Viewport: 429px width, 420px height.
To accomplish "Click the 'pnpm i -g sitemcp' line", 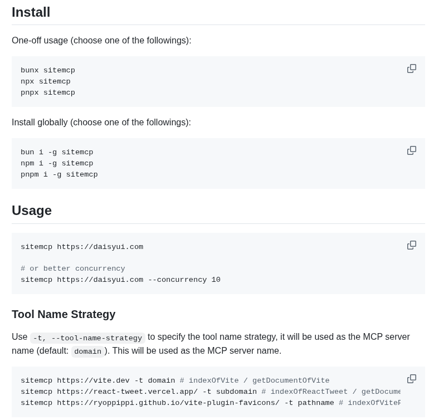I will click(x=59, y=174).
